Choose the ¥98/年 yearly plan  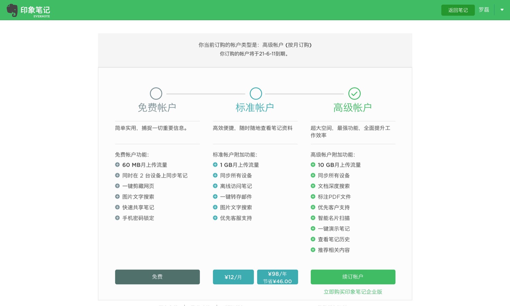(x=277, y=277)
